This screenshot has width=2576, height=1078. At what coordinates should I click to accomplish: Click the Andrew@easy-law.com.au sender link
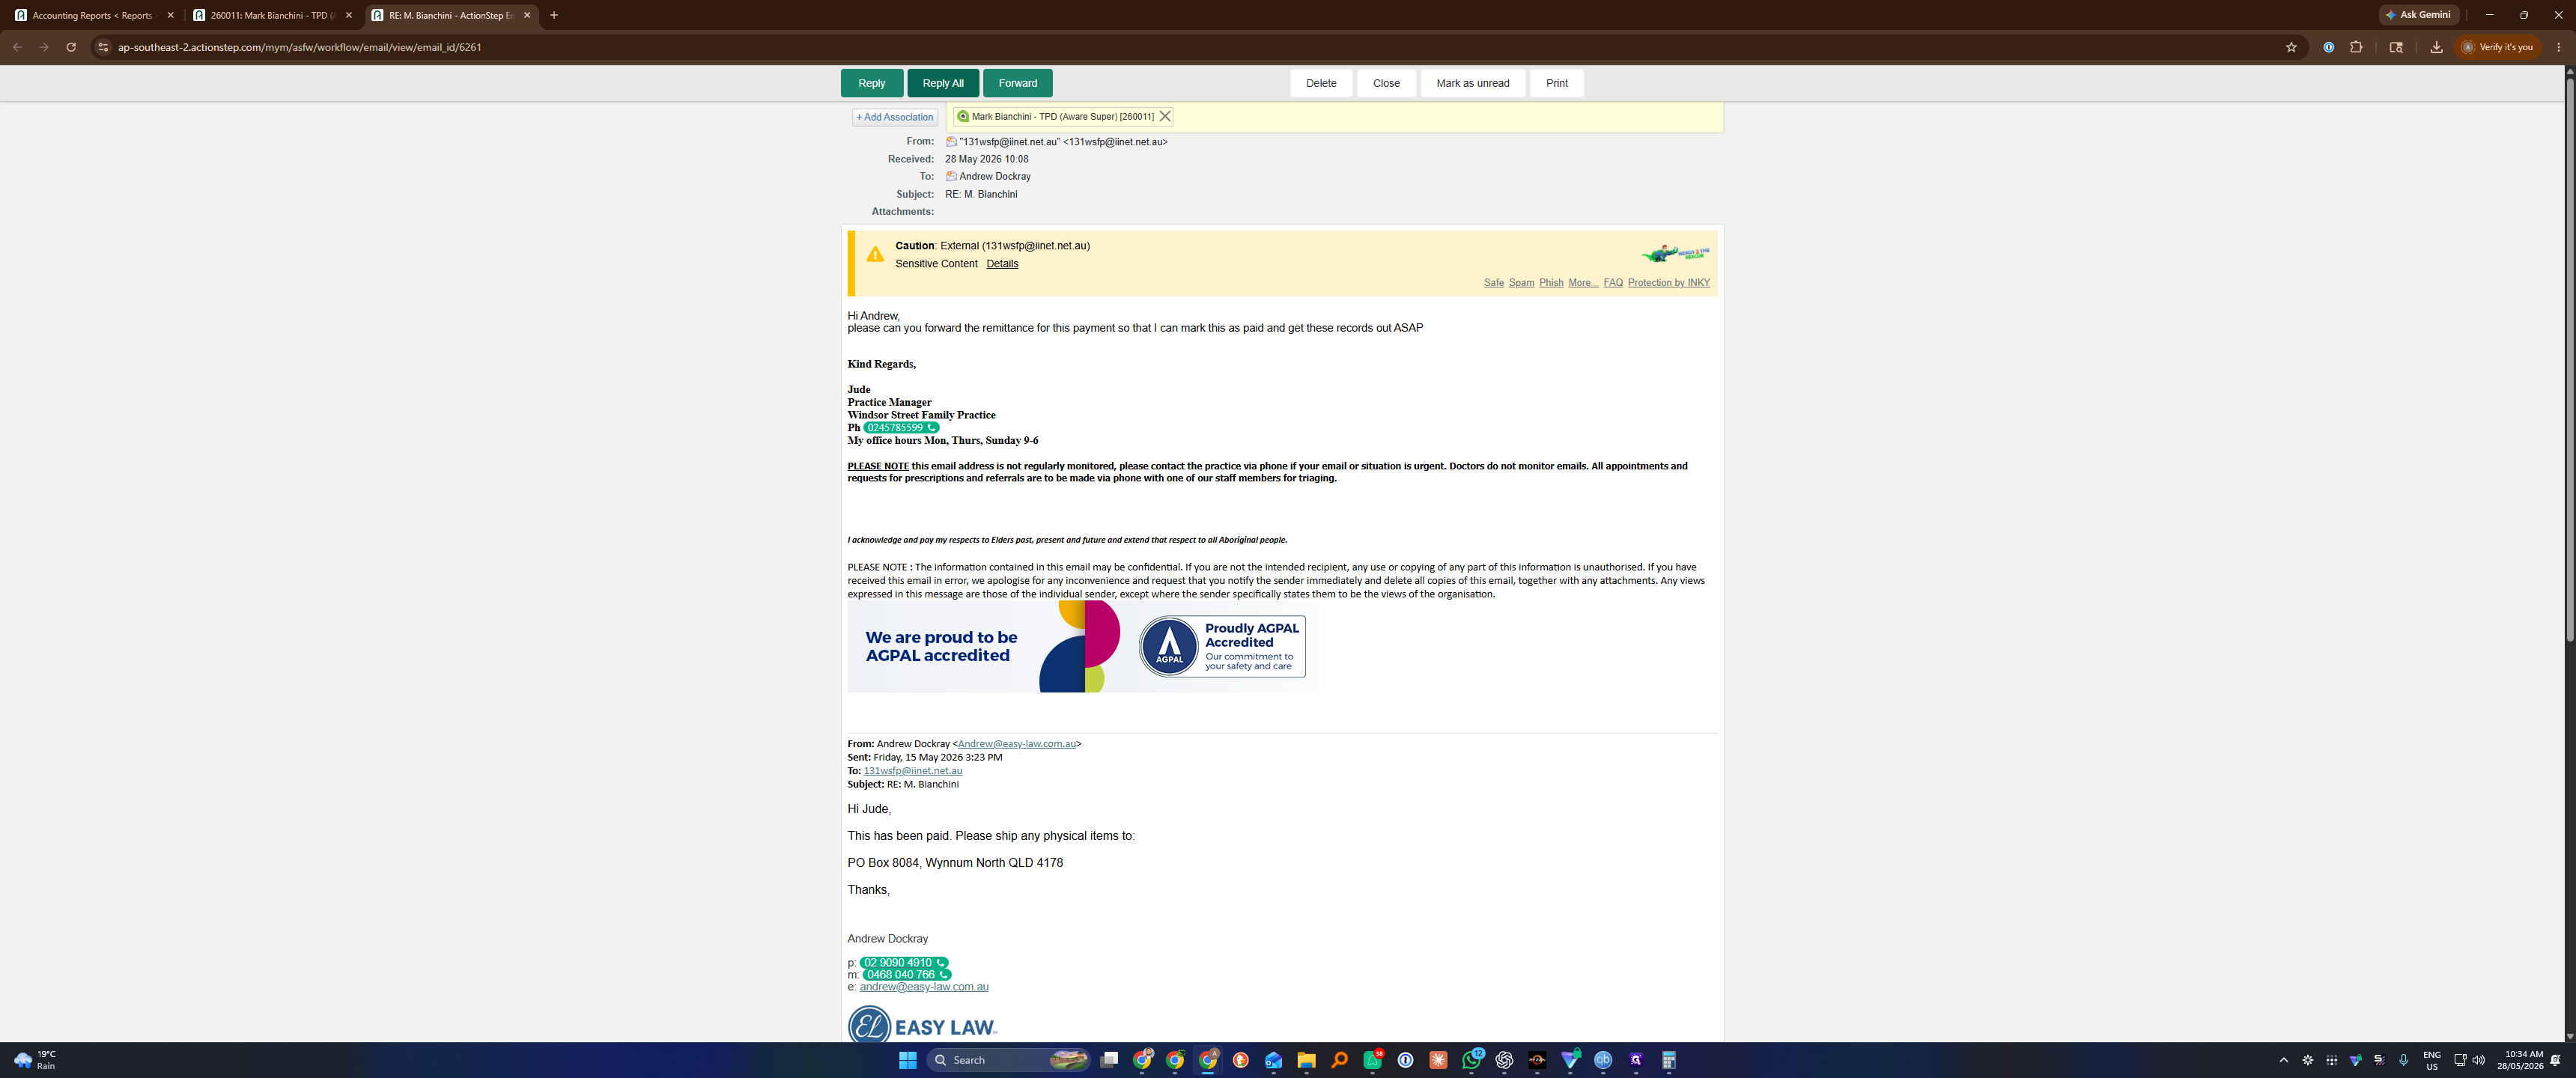[1016, 744]
